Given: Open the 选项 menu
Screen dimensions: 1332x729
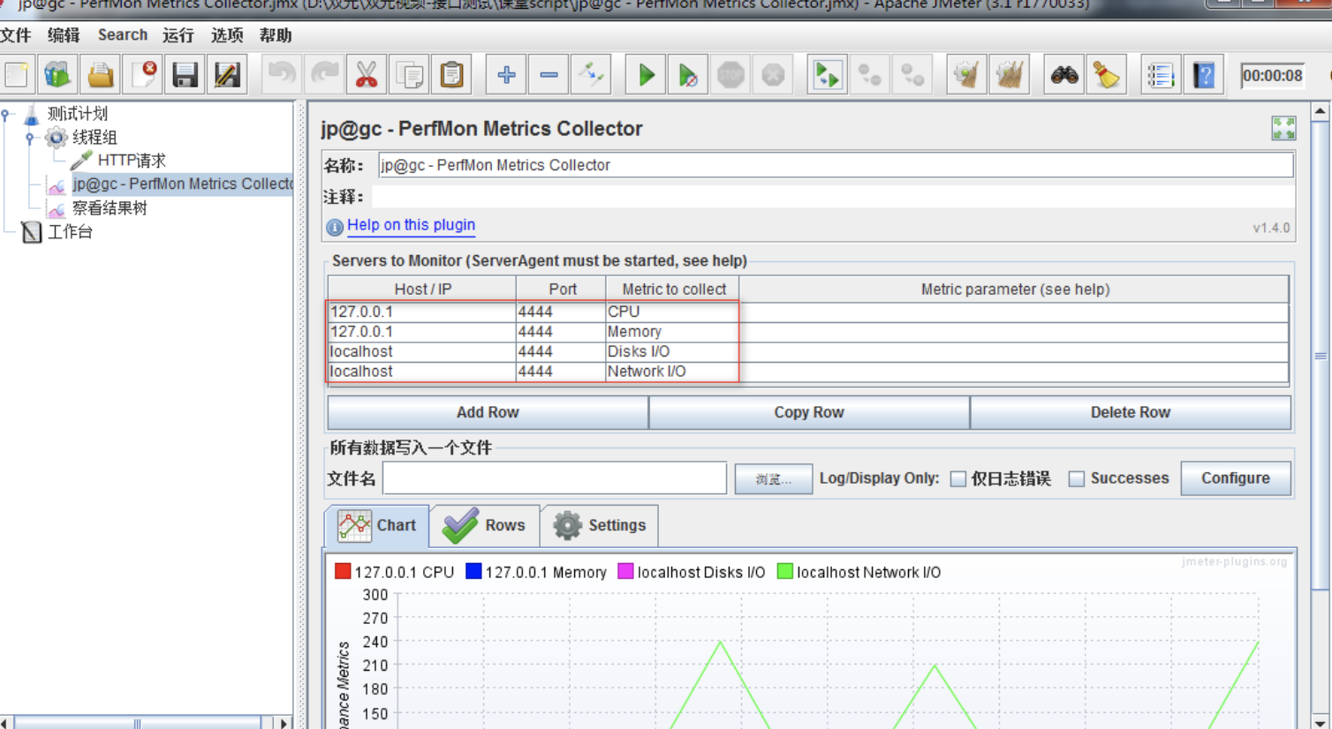Looking at the screenshot, I should click(x=227, y=35).
